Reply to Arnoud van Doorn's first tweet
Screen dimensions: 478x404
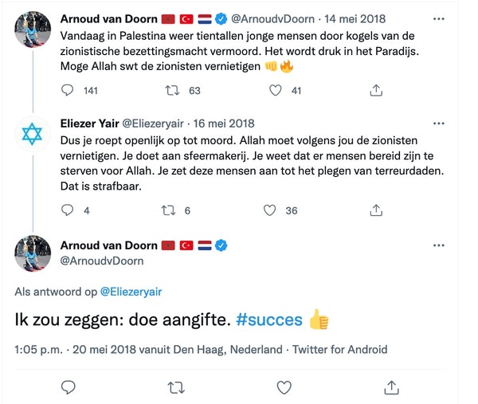[x=69, y=91]
